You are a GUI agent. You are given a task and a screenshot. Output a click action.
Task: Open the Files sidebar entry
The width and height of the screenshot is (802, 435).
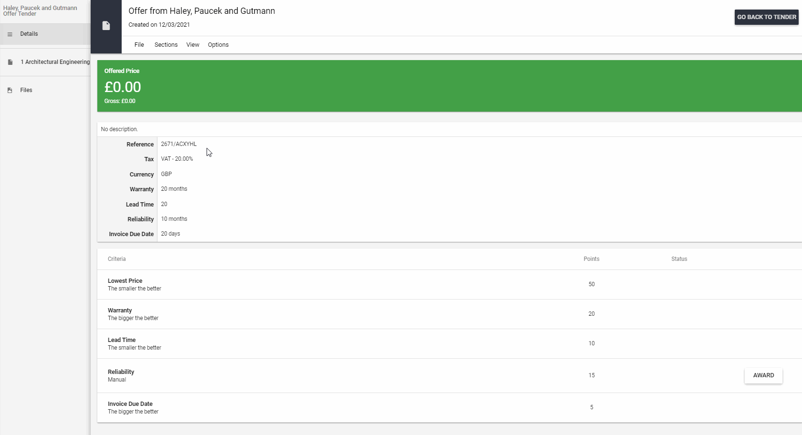[x=26, y=90]
